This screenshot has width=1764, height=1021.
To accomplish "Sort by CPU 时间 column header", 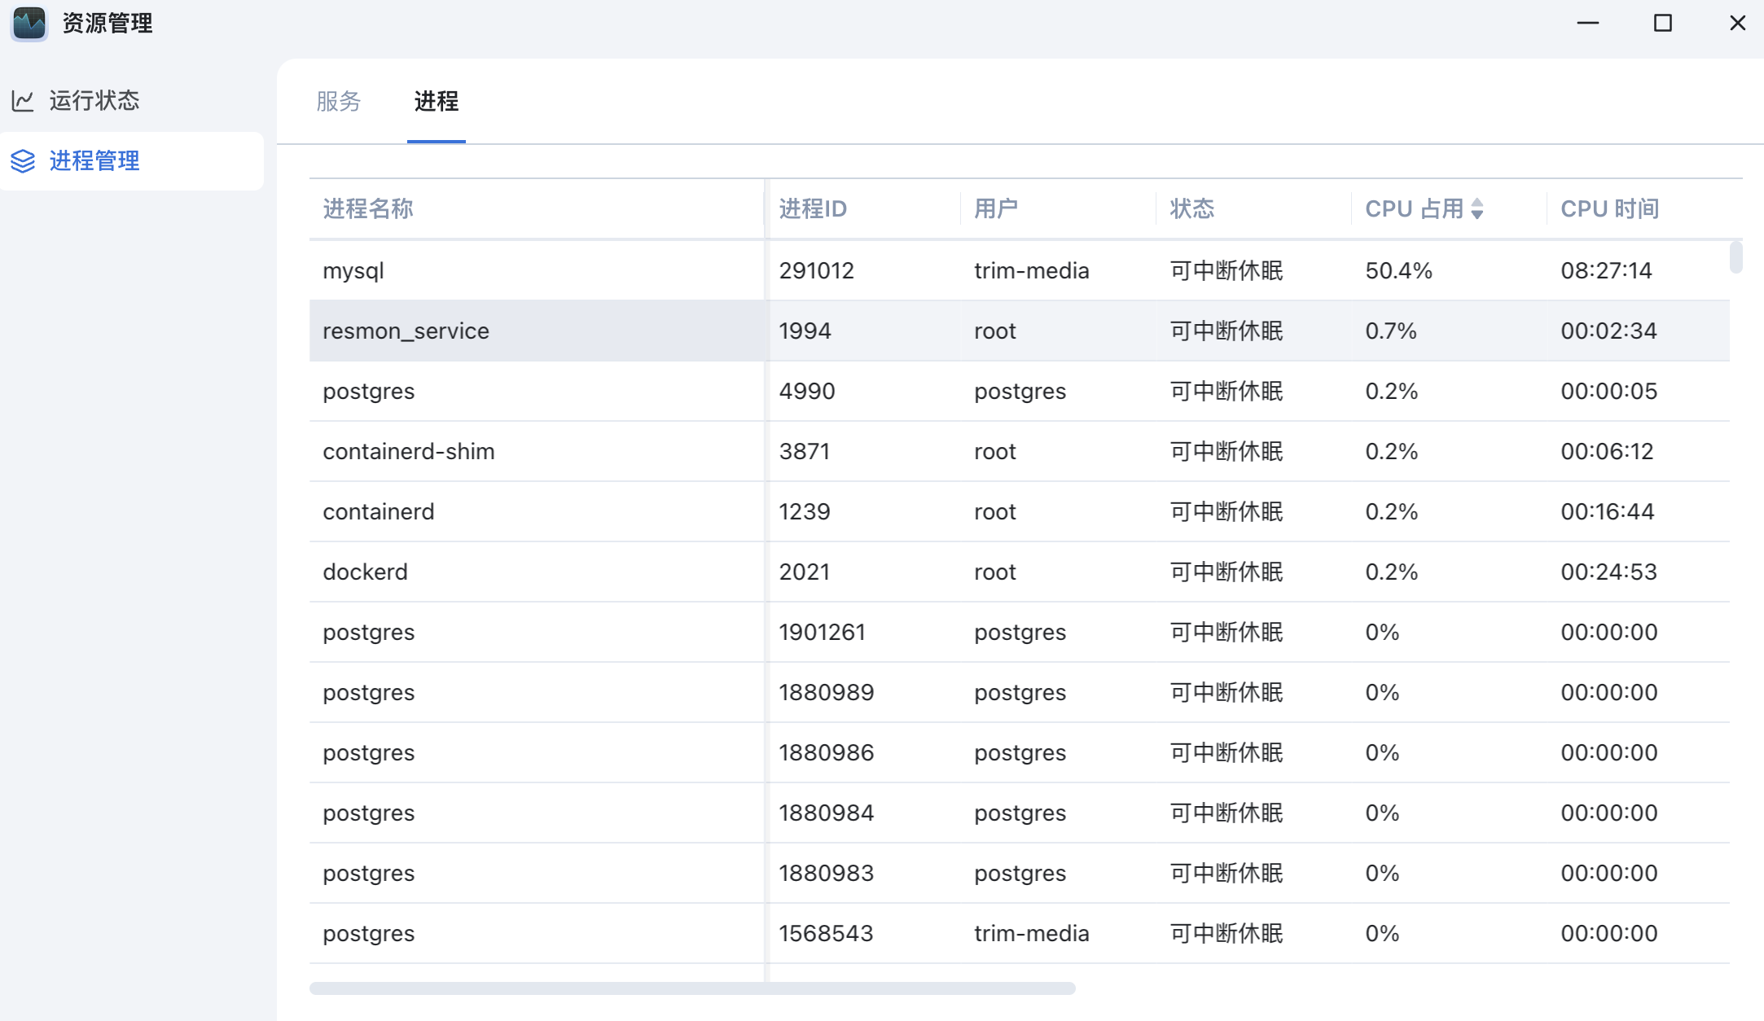I will point(1609,209).
